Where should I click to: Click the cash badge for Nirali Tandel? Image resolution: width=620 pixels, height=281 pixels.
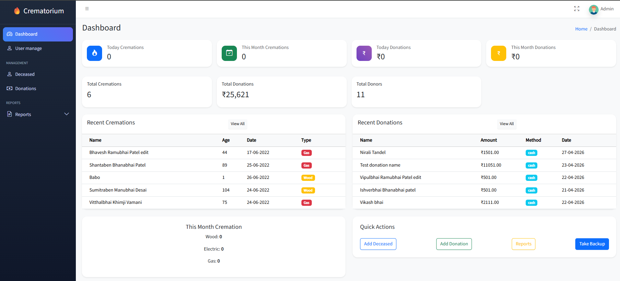(x=531, y=153)
